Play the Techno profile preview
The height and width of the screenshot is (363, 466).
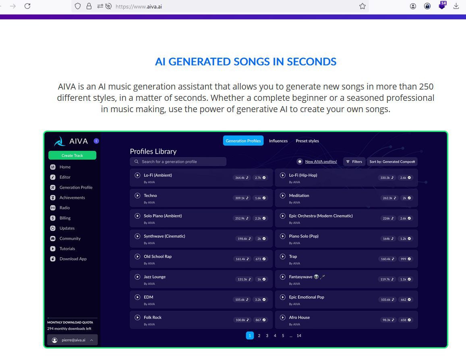point(137,196)
